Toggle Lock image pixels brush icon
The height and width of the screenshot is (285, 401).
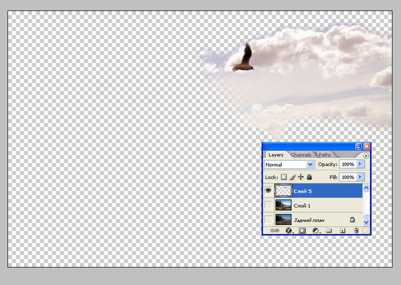pos(293,177)
